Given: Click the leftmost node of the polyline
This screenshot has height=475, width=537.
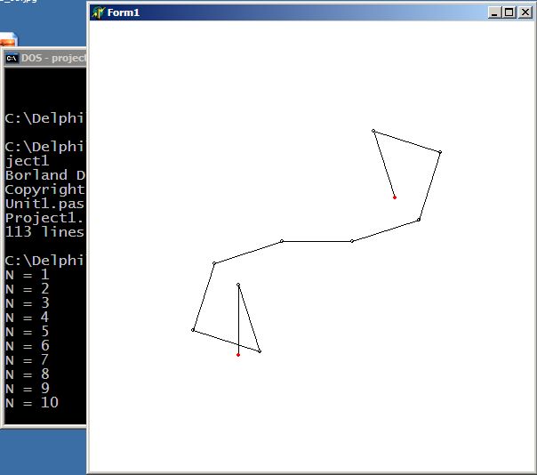Looking at the screenshot, I should [x=193, y=330].
